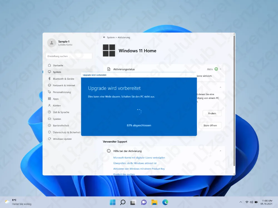
Task: Select the Personalisierung paint icon in sidebar
Action: (x=49, y=92)
